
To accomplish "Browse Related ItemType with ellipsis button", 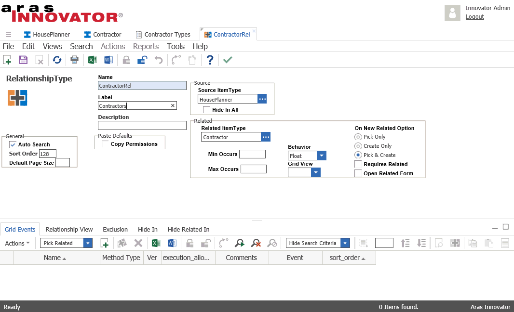I will point(266,137).
